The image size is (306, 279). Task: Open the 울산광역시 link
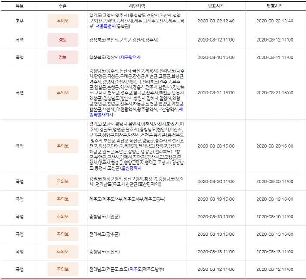(x=132, y=168)
